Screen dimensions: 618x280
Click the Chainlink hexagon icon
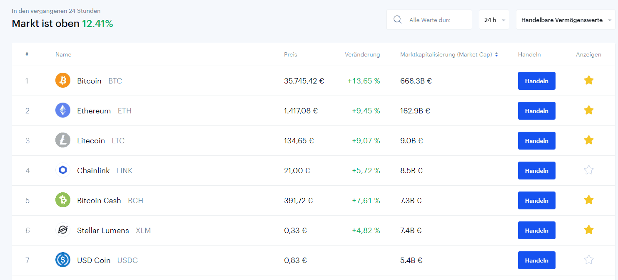(63, 170)
